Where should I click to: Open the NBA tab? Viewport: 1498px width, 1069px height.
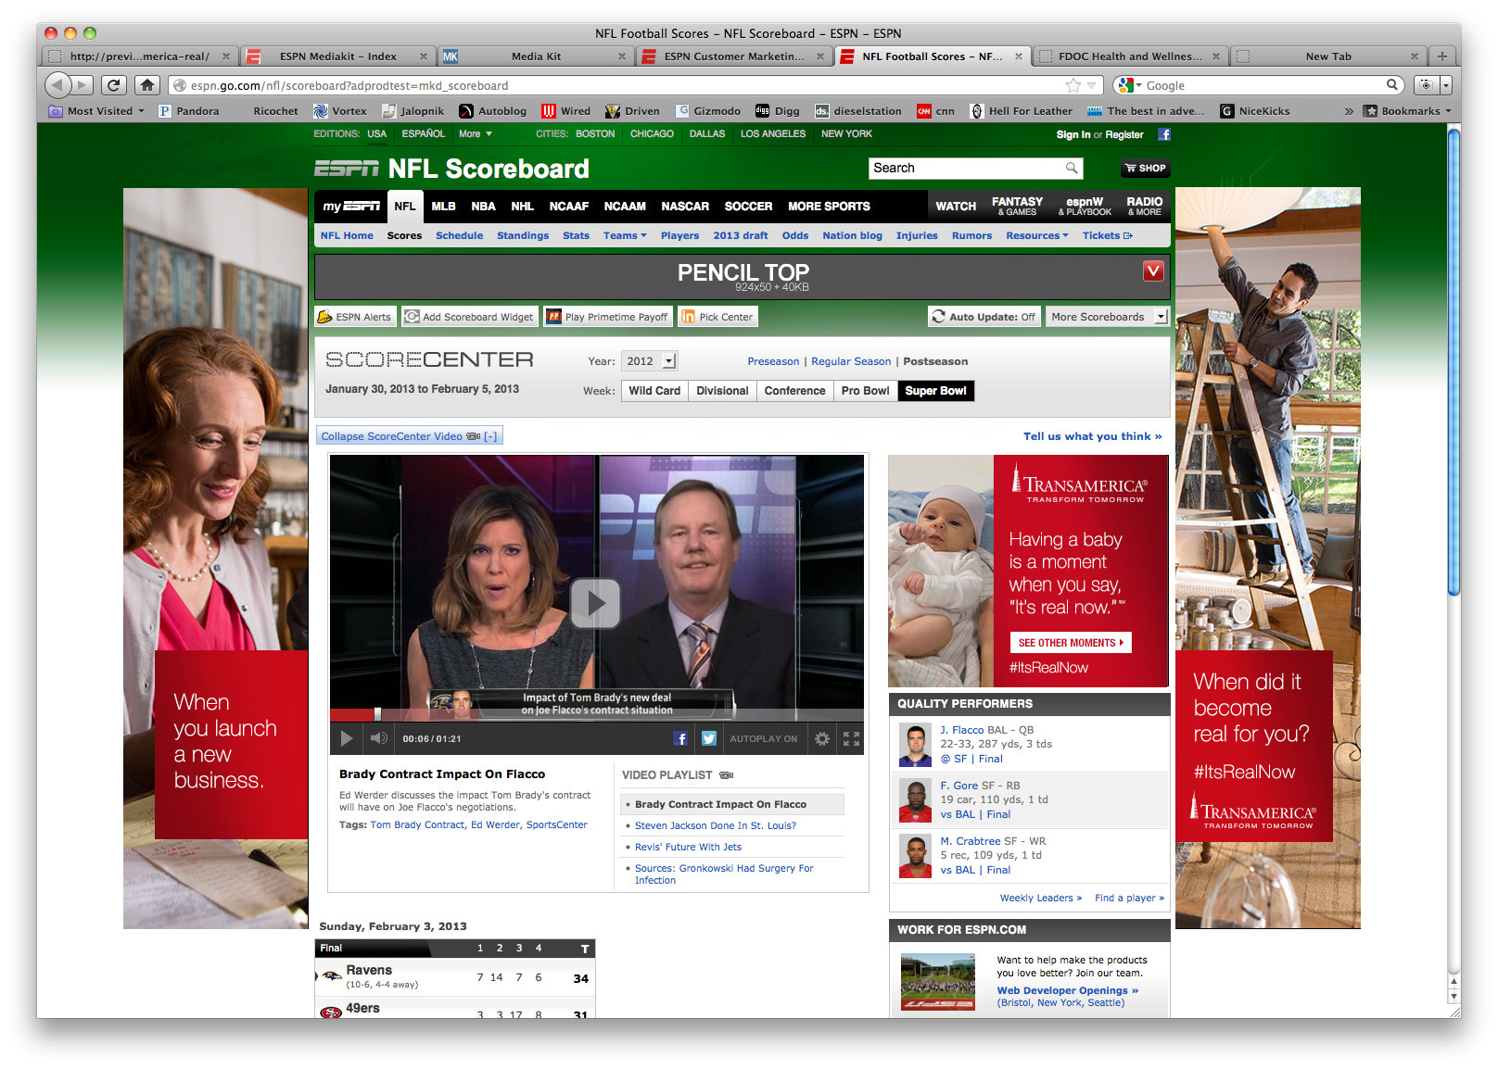(483, 207)
